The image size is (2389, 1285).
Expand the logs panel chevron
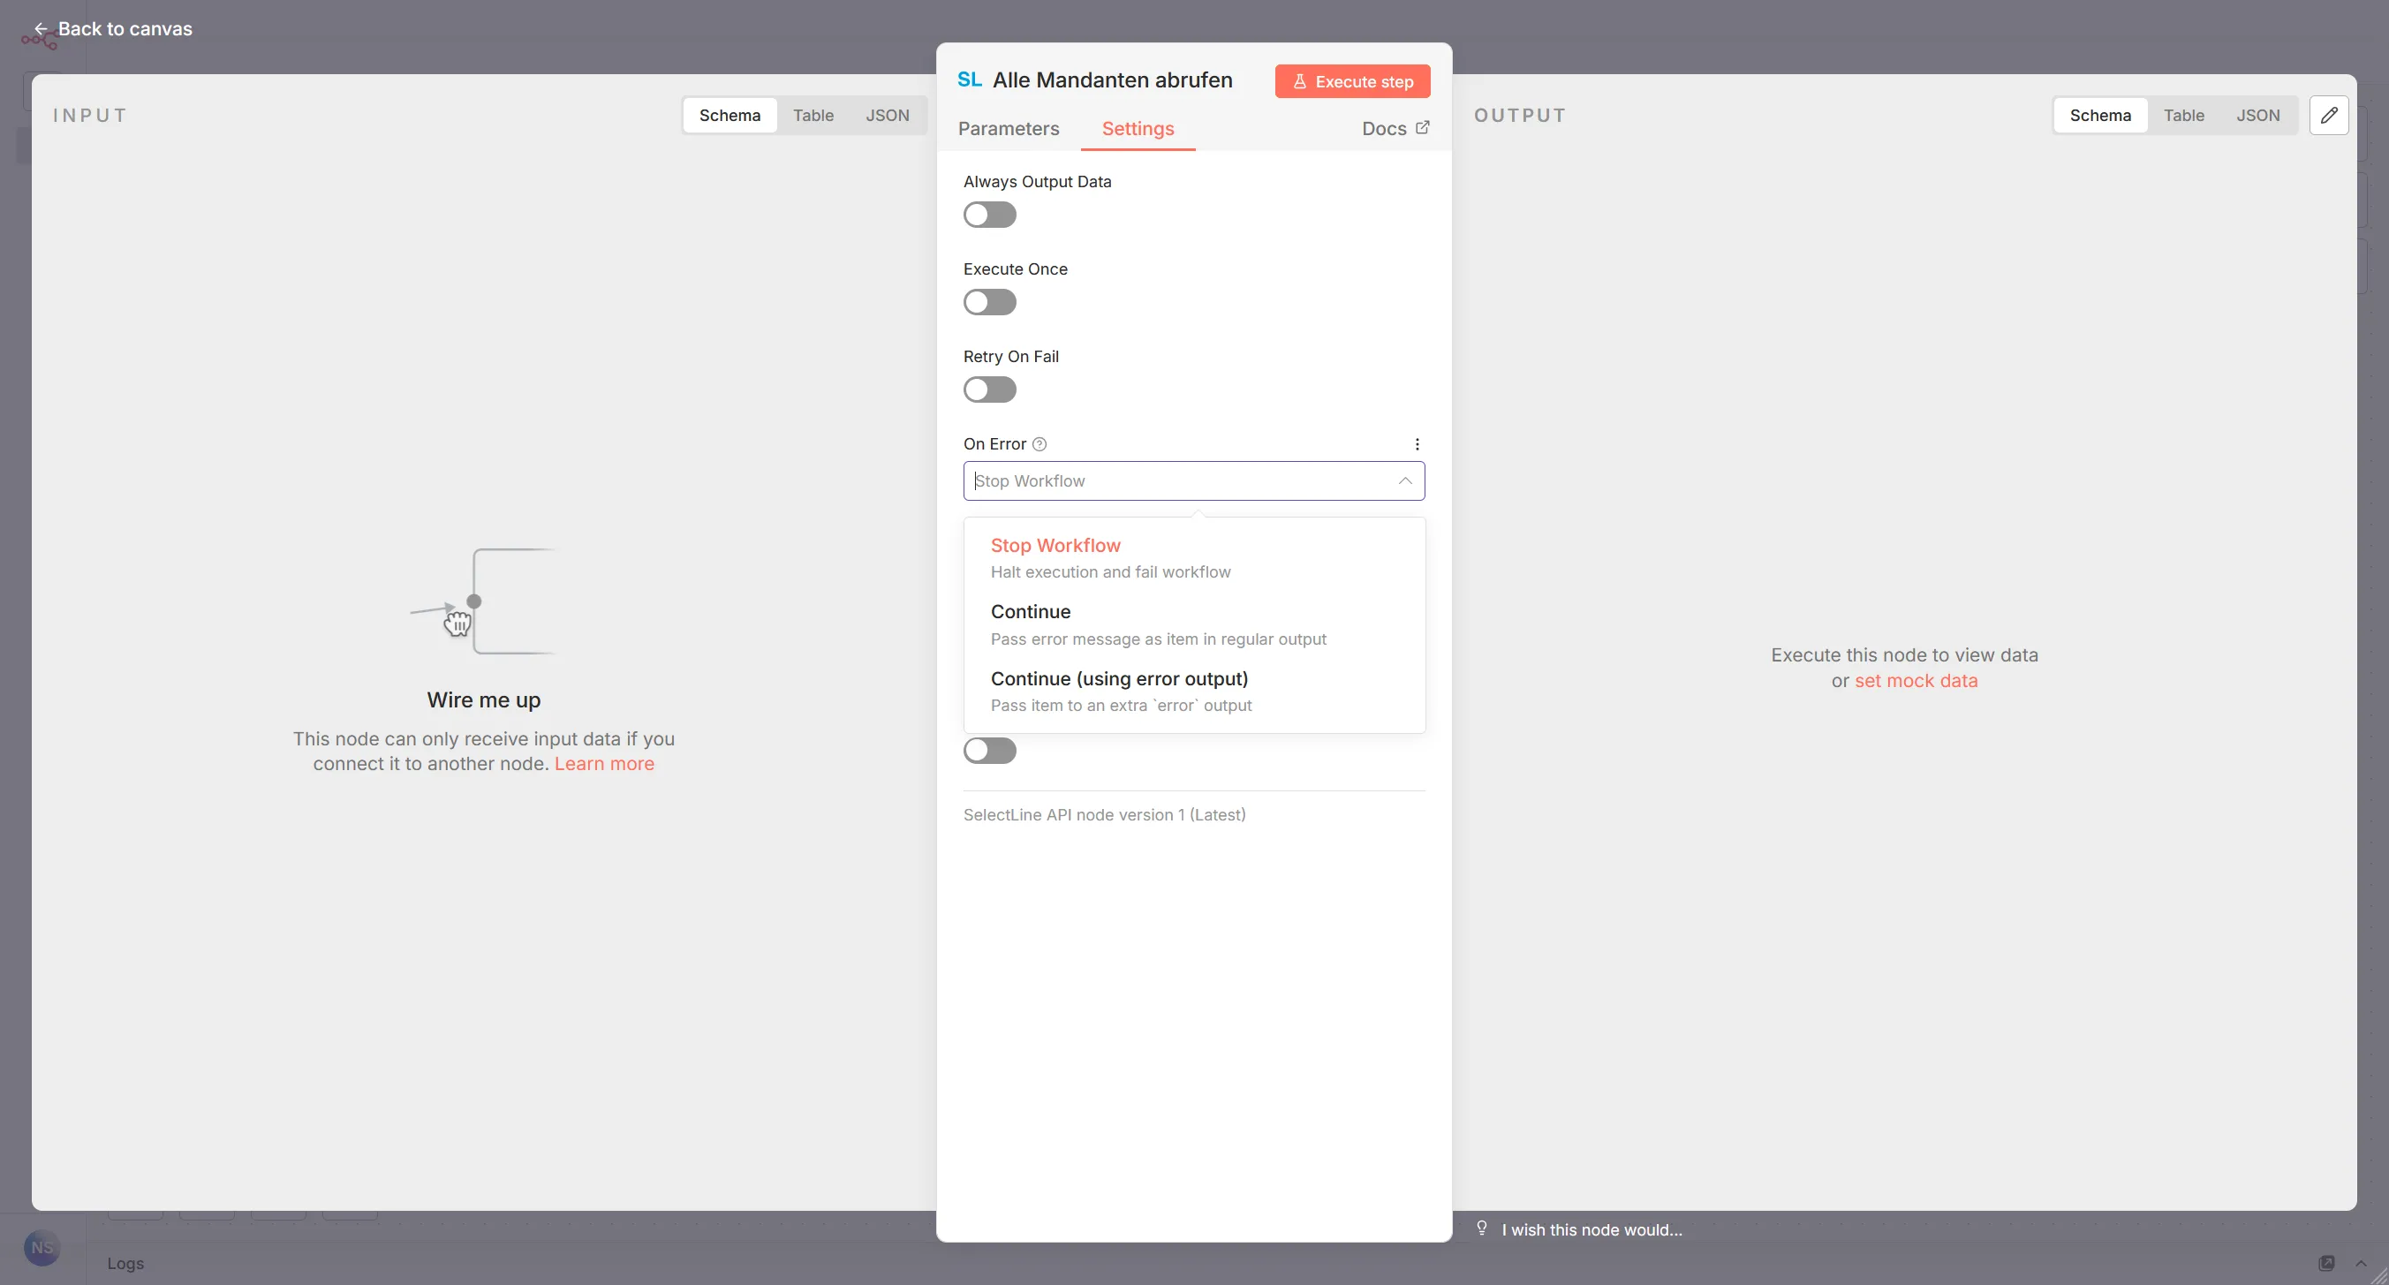(2361, 1263)
